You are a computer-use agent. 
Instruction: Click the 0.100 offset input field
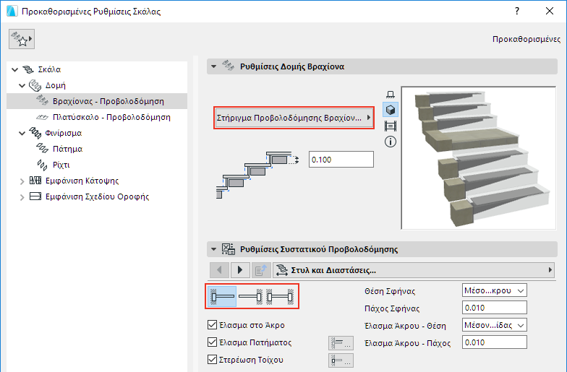coord(341,159)
